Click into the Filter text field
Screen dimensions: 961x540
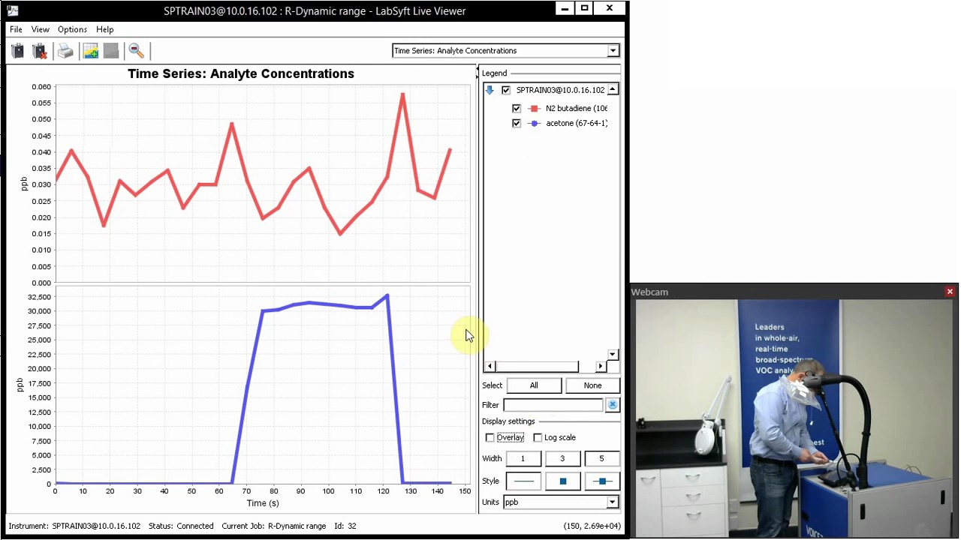tap(553, 405)
